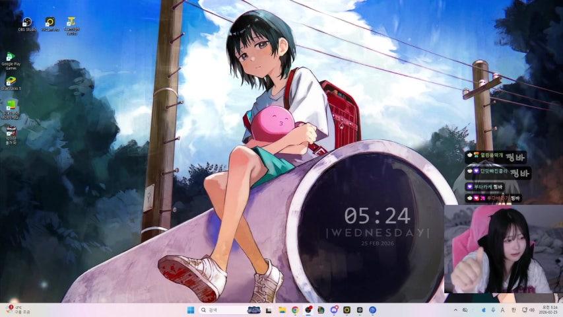Click the third chat message with purple heart
Viewport: 563px width, 317px height.
click(485, 186)
